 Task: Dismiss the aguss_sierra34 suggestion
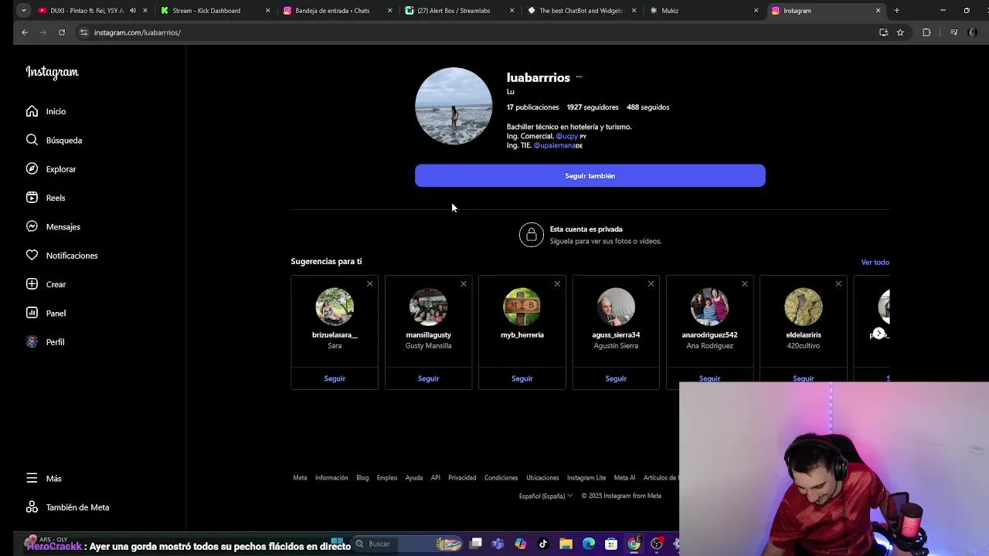coord(651,284)
